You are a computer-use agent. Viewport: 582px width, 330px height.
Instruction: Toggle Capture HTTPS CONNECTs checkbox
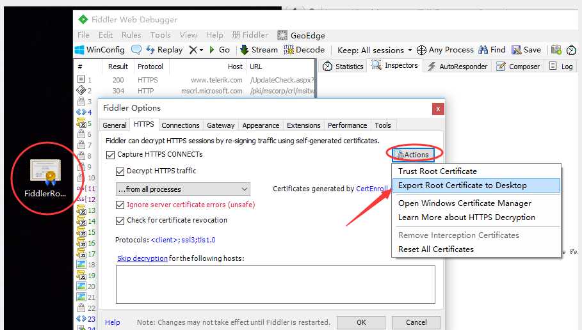(110, 155)
